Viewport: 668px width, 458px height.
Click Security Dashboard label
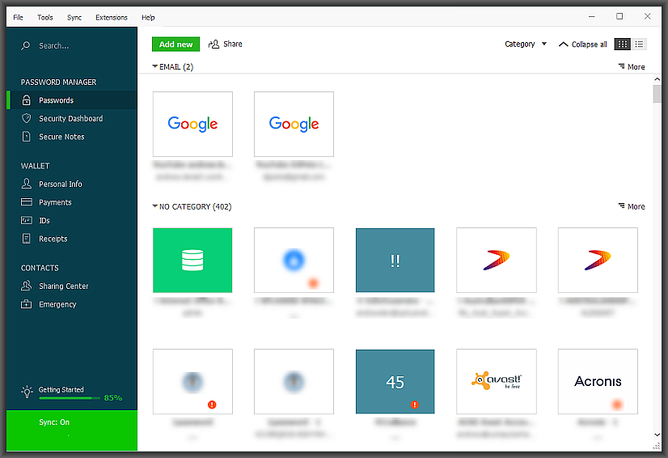point(70,119)
